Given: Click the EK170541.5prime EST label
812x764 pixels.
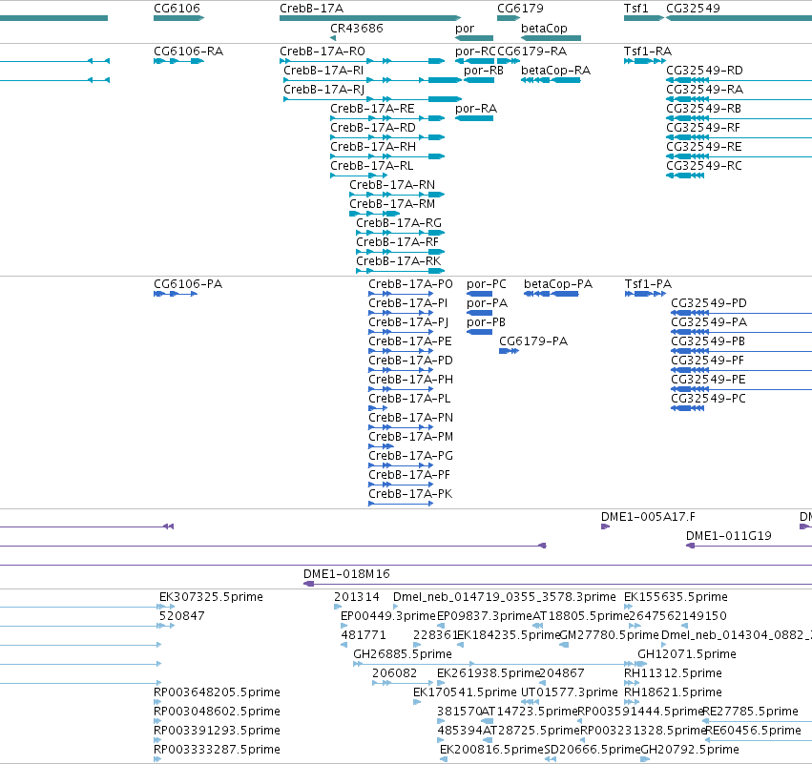Looking at the screenshot, I should (465, 692).
